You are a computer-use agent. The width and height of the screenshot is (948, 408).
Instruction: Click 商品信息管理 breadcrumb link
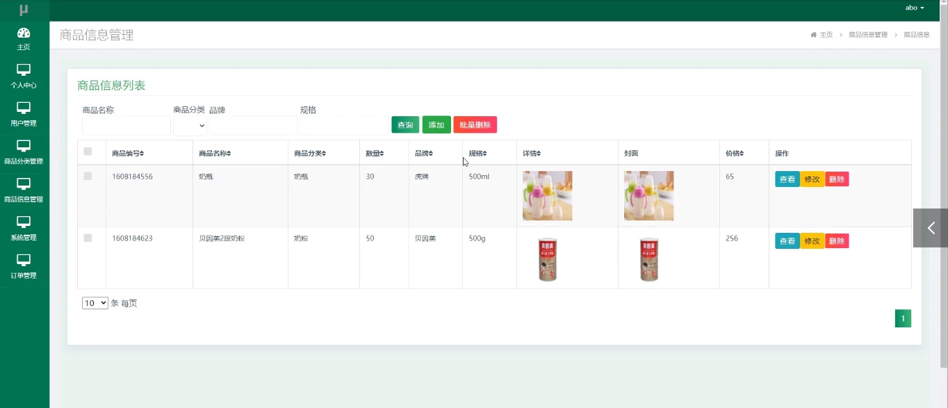point(868,35)
